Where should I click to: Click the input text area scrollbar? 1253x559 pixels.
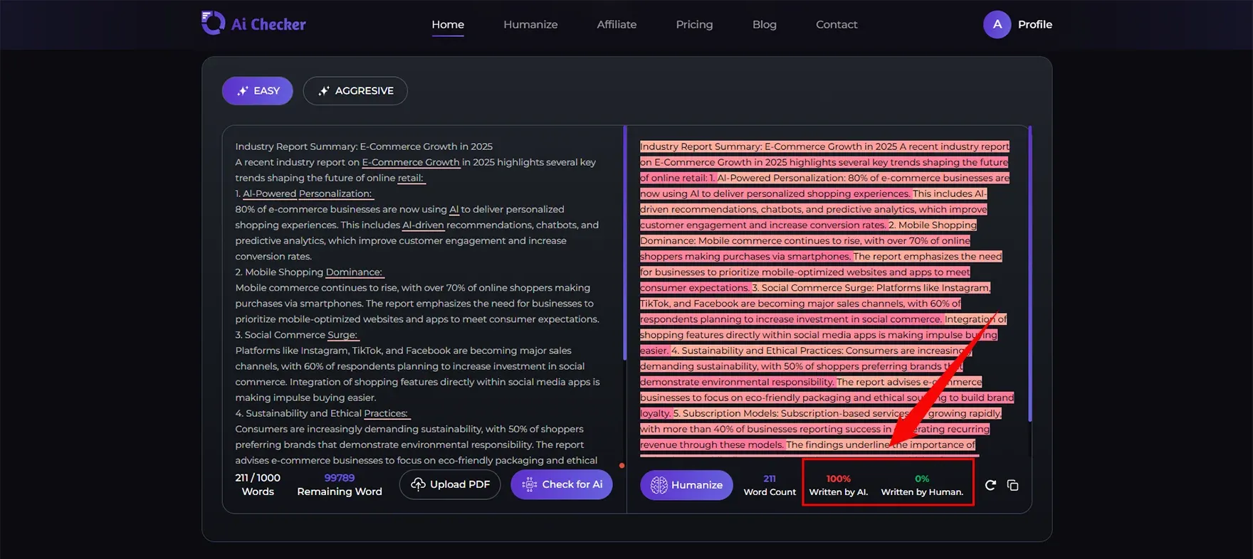624,242
